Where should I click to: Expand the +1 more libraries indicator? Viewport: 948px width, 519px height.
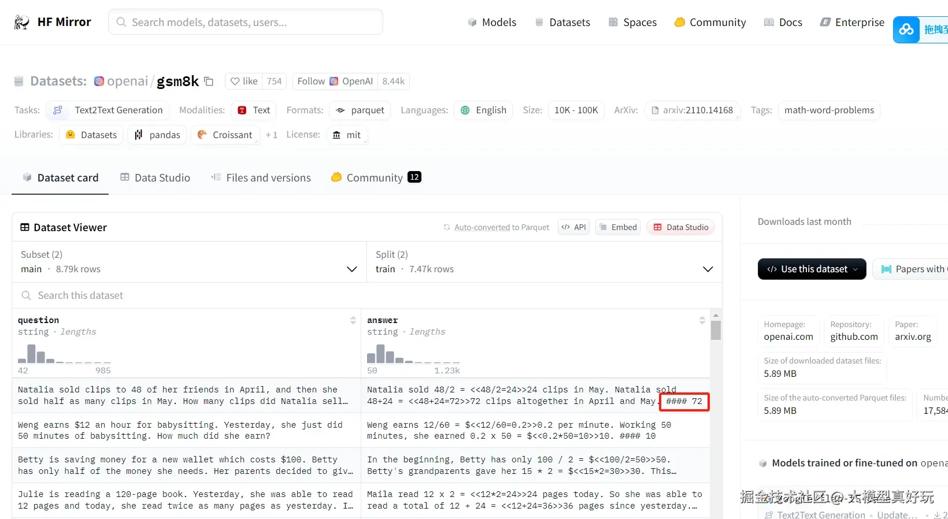pos(271,135)
